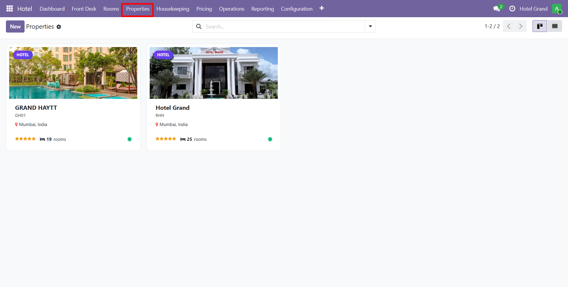Open the Hotel Grand company switcher

point(533,9)
